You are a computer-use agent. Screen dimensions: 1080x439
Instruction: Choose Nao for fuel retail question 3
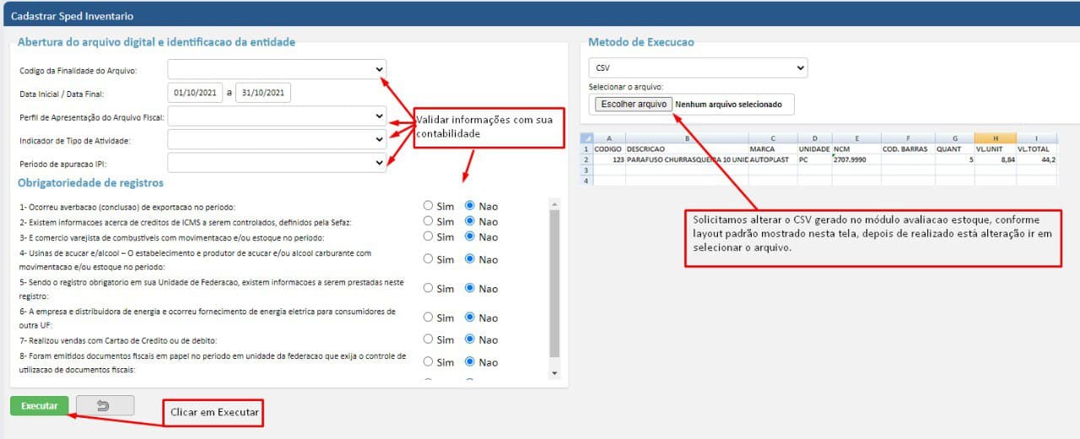tap(471, 237)
